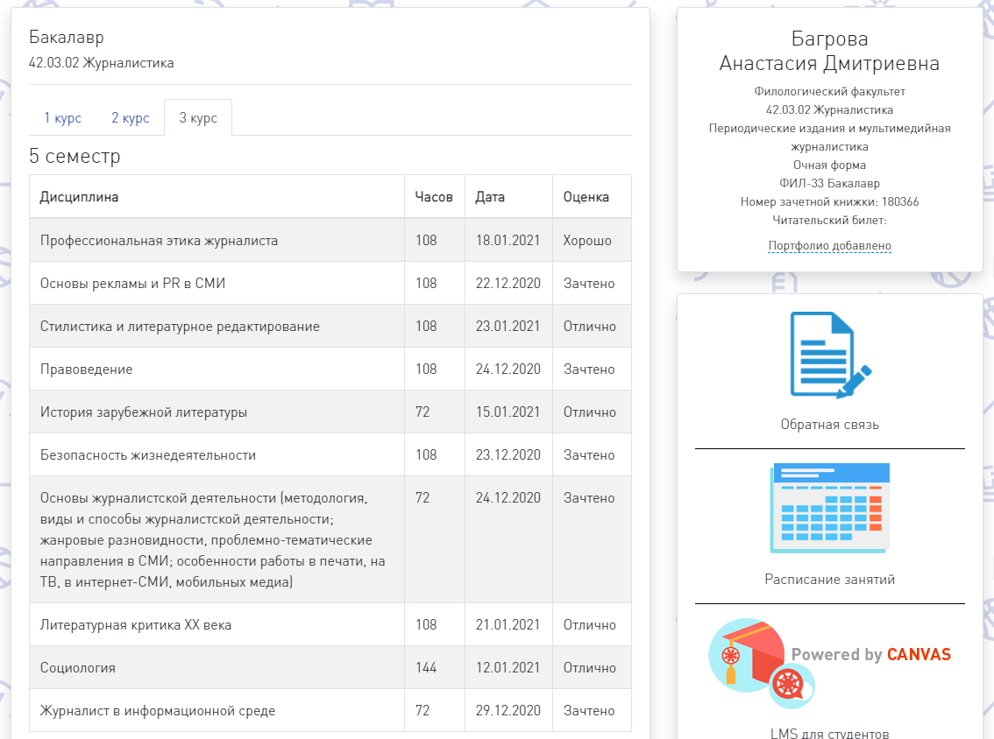Open the Расписание занятий link

[829, 580]
